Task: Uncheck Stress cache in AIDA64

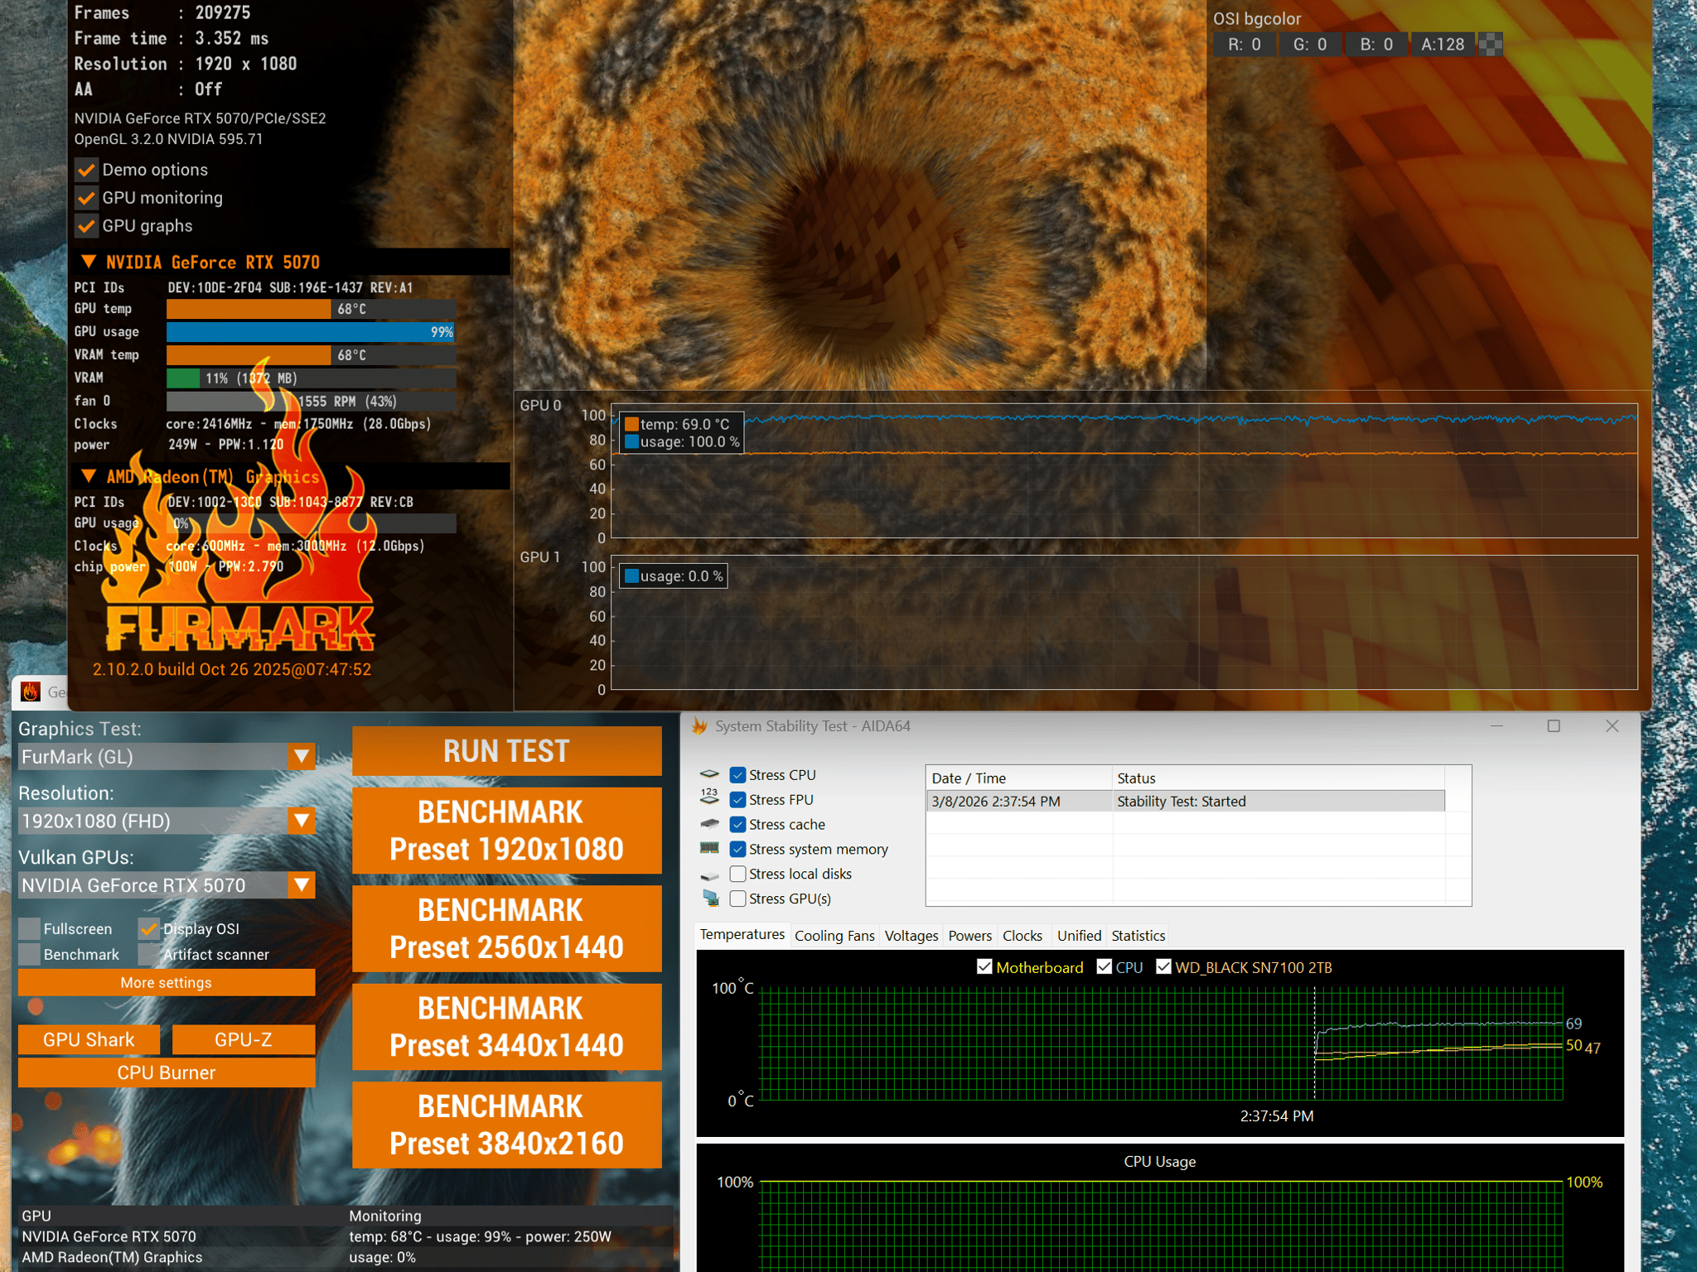Action: (737, 825)
